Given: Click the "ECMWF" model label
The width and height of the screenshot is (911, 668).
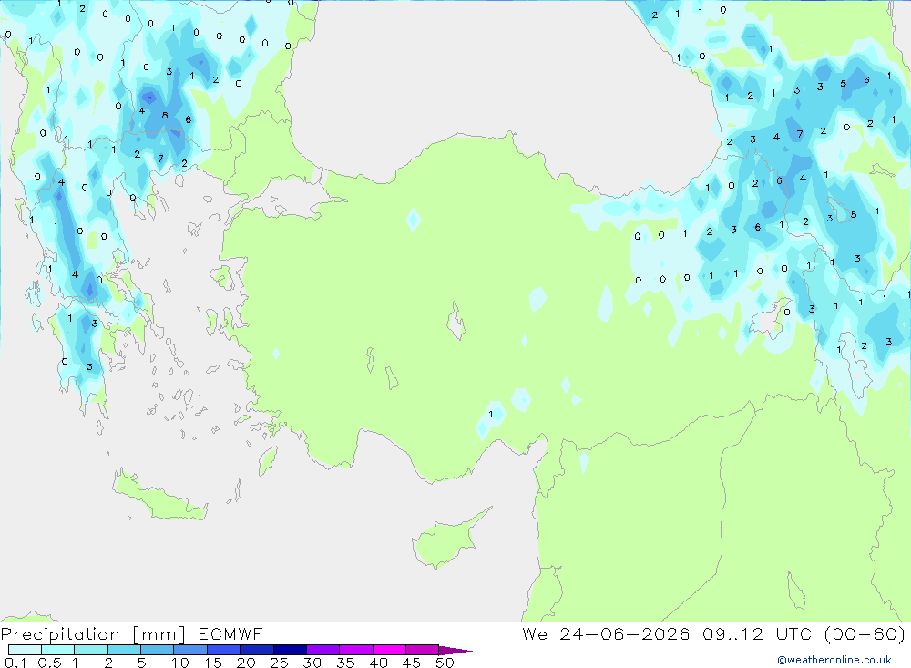Looking at the screenshot, I should (230, 633).
